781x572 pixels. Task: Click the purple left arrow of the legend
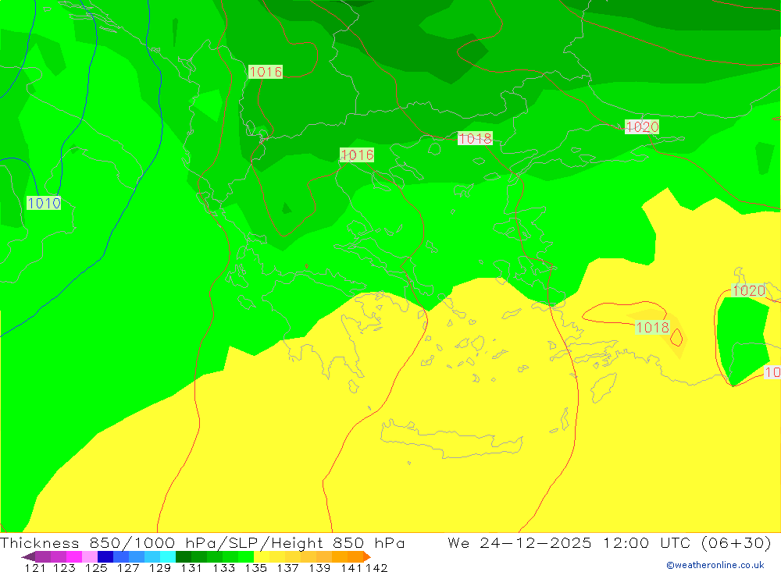click(28, 556)
